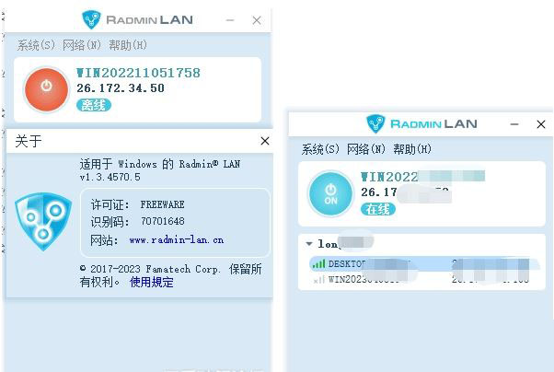This screenshot has height=372, width=554.
Task: Collapse the lon network group arrow
Action: (309, 244)
